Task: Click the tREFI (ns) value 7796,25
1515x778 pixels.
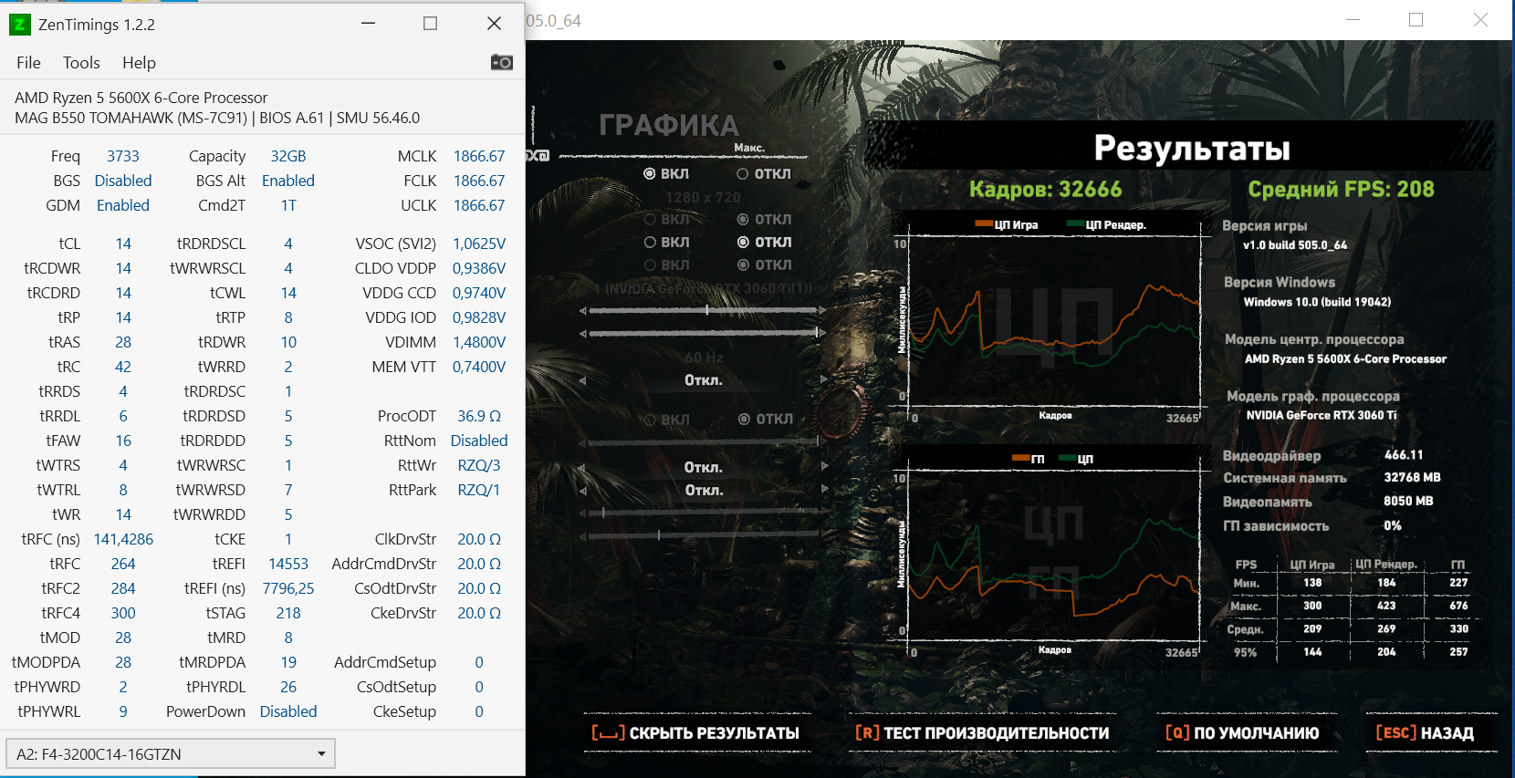Action: pyautogui.click(x=288, y=588)
